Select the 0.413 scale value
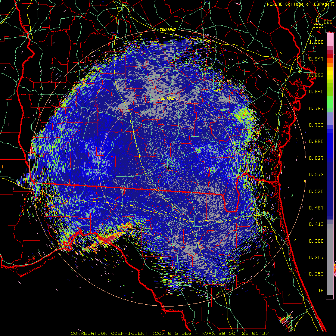 point(316,224)
